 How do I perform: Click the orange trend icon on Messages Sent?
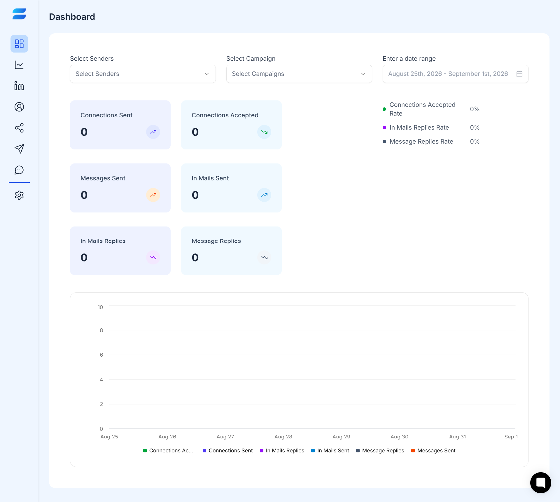tap(153, 195)
